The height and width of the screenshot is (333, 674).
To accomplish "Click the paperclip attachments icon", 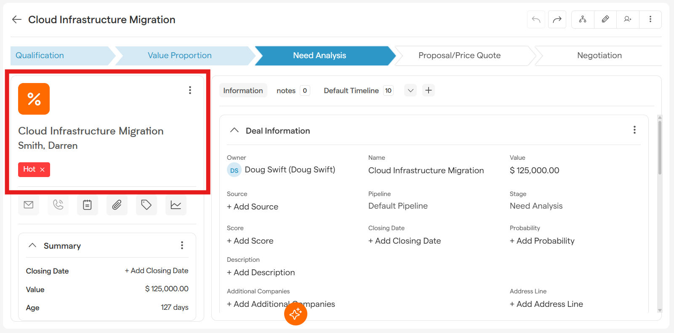I will pyautogui.click(x=117, y=205).
